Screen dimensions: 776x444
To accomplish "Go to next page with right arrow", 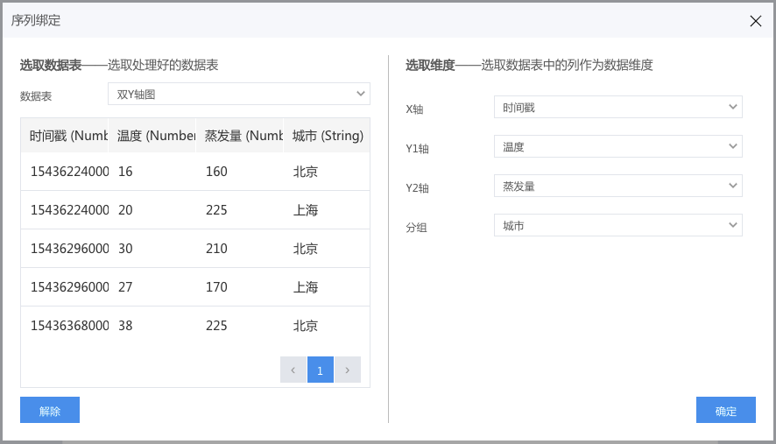I will point(348,370).
